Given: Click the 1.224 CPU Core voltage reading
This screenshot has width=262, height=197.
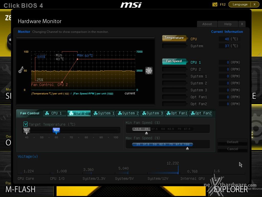Looking at the screenshot, I should [x=29, y=171].
